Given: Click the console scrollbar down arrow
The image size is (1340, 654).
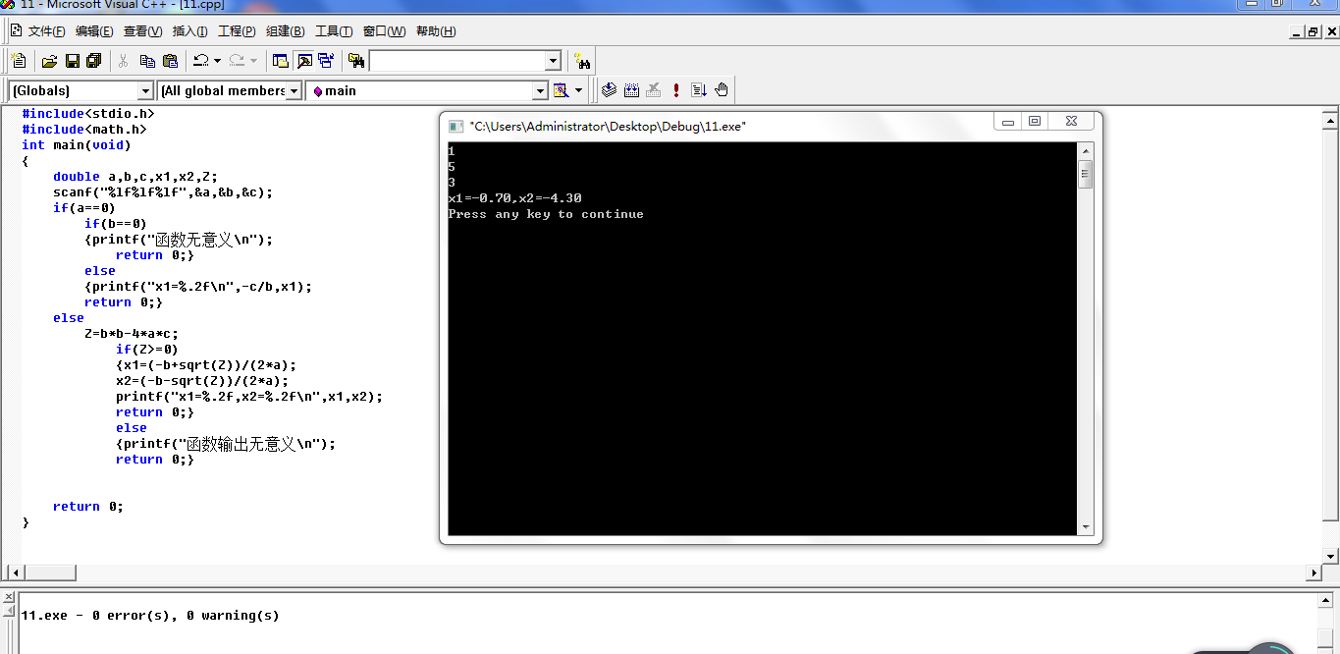Looking at the screenshot, I should click(1085, 527).
